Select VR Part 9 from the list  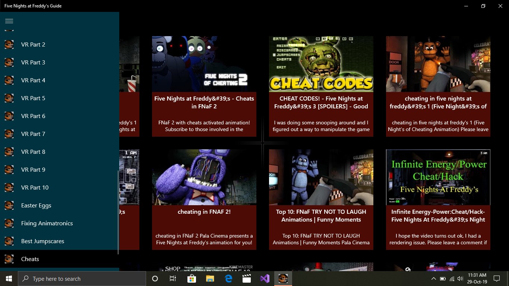(x=60, y=170)
